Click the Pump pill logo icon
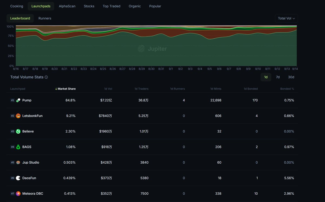The width and height of the screenshot is (325, 202). pos(18,100)
